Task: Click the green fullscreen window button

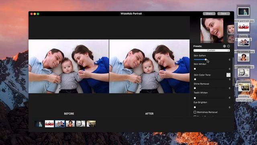Action: 38,14
